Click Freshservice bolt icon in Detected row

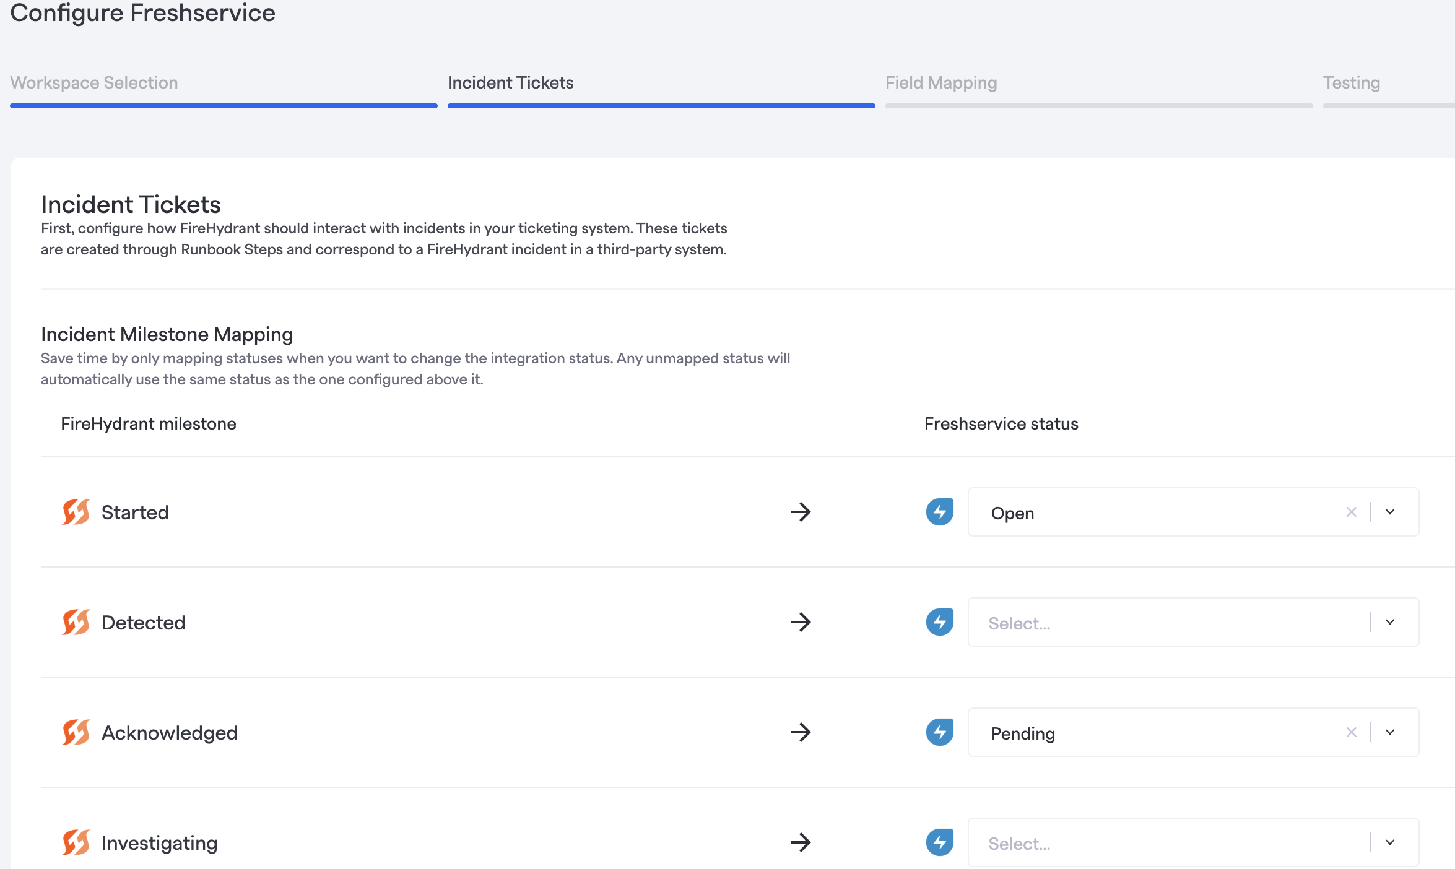(x=939, y=622)
